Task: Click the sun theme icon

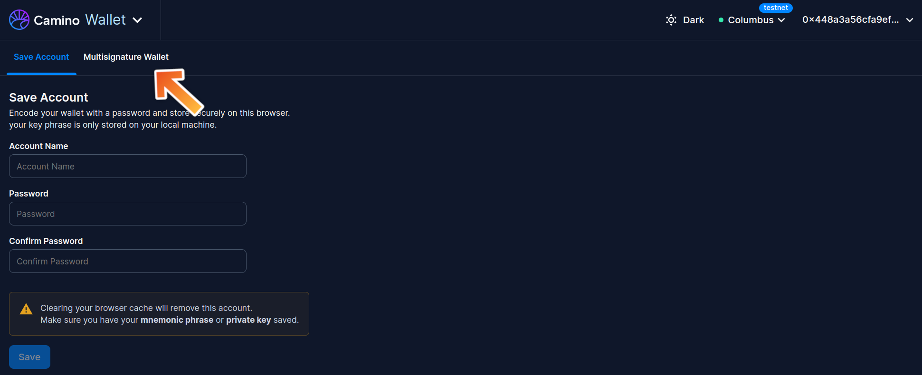Action: tap(671, 20)
